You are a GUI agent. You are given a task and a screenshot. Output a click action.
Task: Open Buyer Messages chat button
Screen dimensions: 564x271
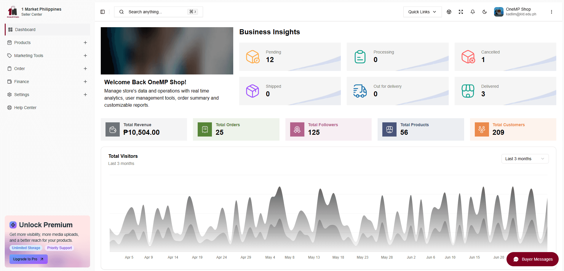click(533, 259)
